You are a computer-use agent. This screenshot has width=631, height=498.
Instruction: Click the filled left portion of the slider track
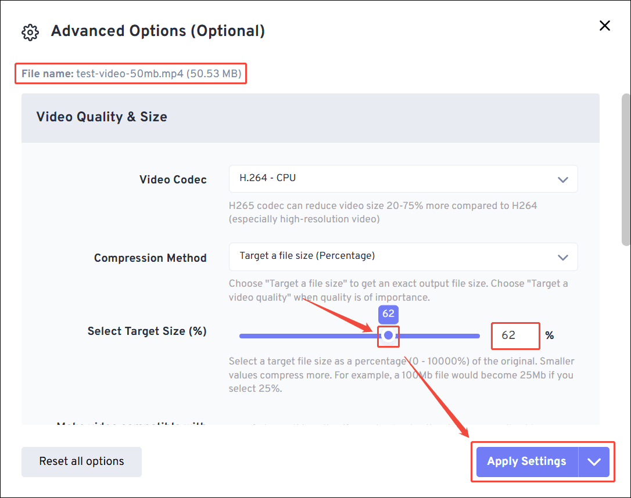pyautogui.click(x=308, y=336)
